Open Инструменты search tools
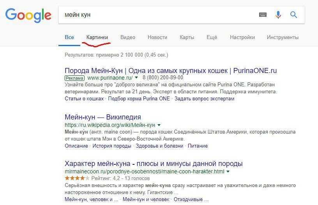The image size is (318, 205). click(283, 37)
